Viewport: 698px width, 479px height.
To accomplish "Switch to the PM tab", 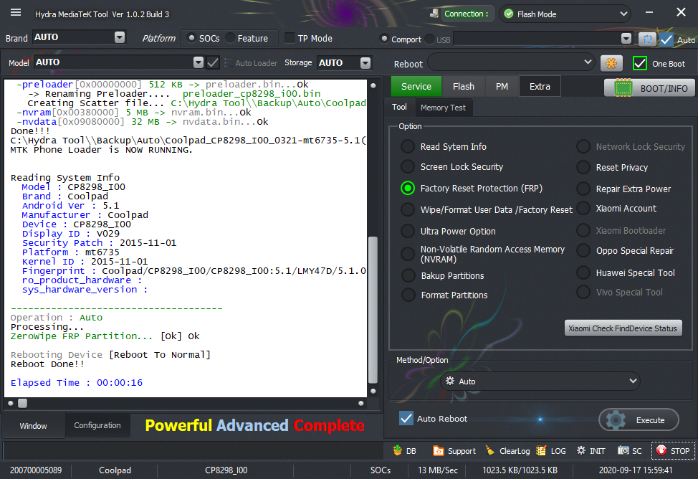I will click(x=502, y=87).
